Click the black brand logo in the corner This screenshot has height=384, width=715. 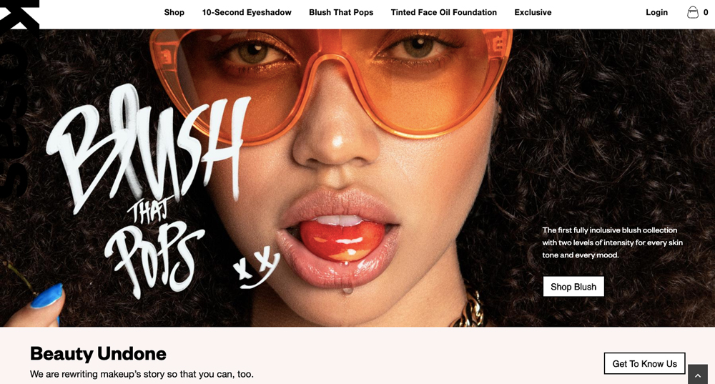click(19, 14)
